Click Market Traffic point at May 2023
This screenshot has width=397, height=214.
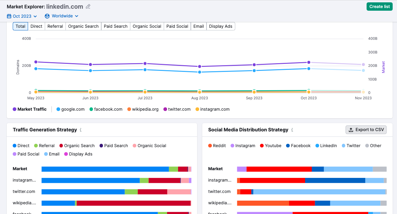point(36,62)
